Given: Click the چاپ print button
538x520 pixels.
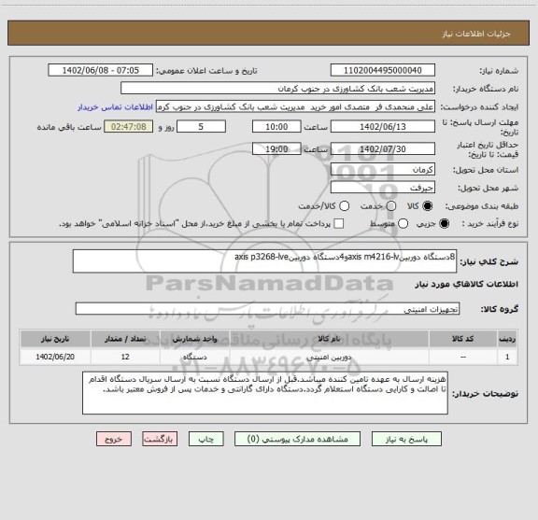Looking at the screenshot, I should coord(205,439).
